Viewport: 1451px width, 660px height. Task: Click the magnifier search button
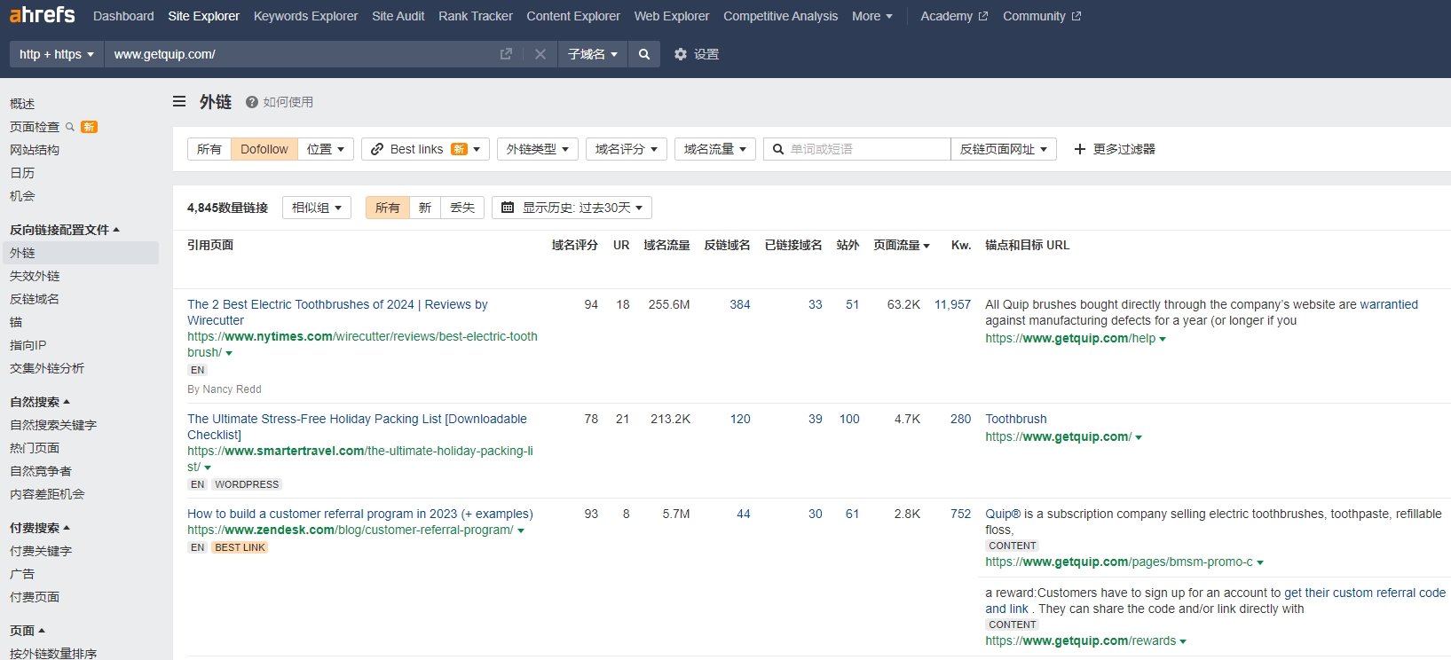644,54
